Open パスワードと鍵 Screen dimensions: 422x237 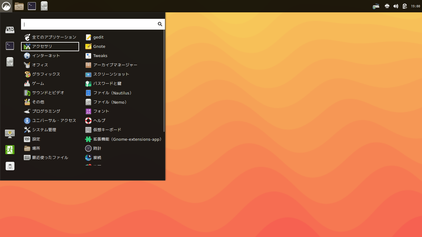pyautogui.click(x=123, y=84)
